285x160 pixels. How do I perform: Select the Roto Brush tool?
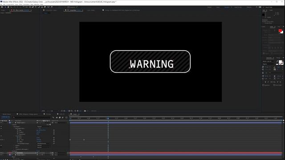click(x=49, y=7)
